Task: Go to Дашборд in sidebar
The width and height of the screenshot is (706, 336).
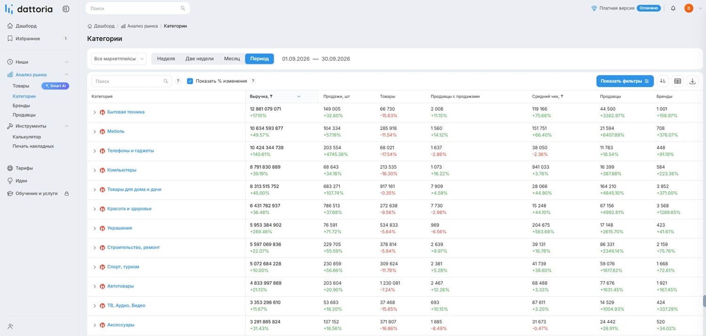Action: click(x=26, y=26)
